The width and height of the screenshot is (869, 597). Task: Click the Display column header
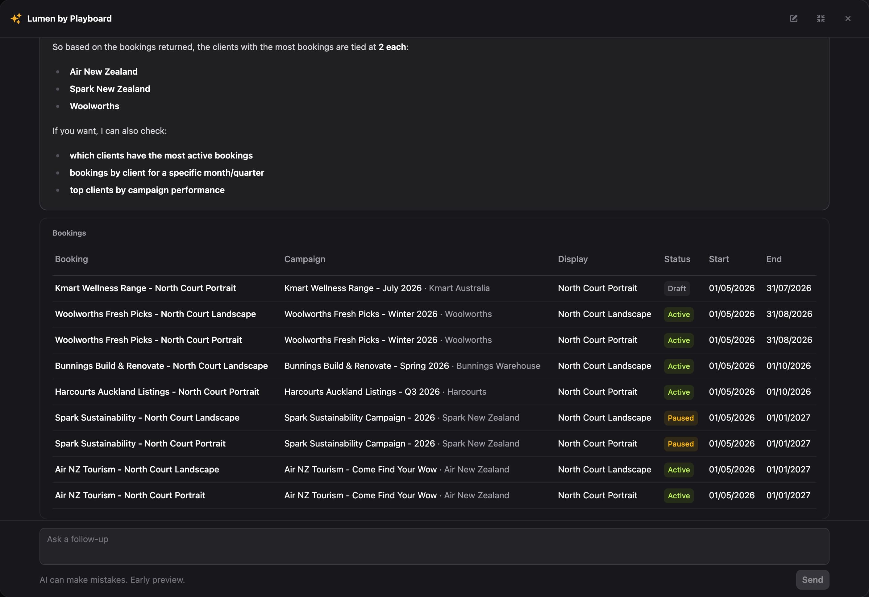tap(573, 259)
